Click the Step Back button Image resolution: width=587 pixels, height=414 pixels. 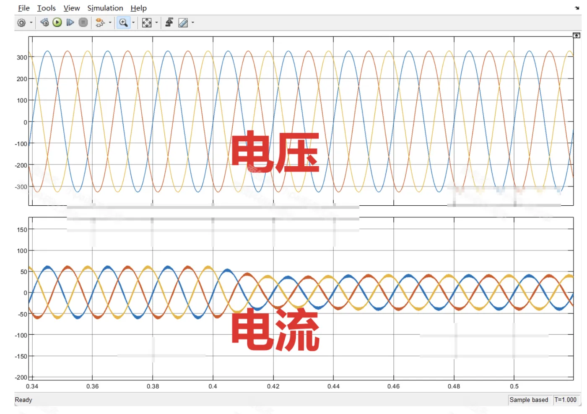44,23
